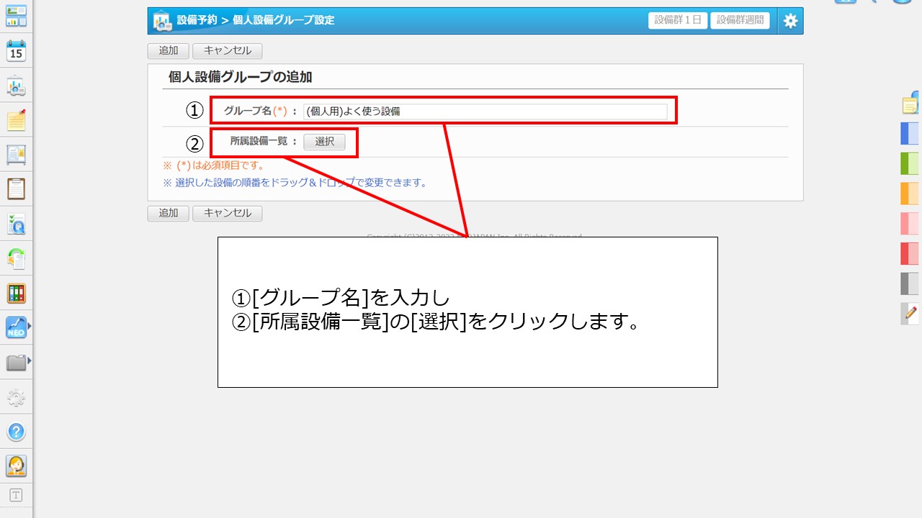Open the blue help question mark icon
The image size is (922, 518).
coord(16,432)
